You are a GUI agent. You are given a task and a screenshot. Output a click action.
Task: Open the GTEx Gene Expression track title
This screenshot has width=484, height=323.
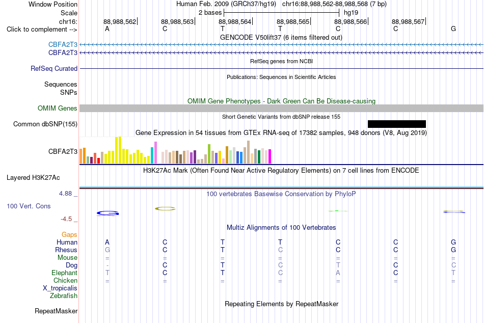281,133
